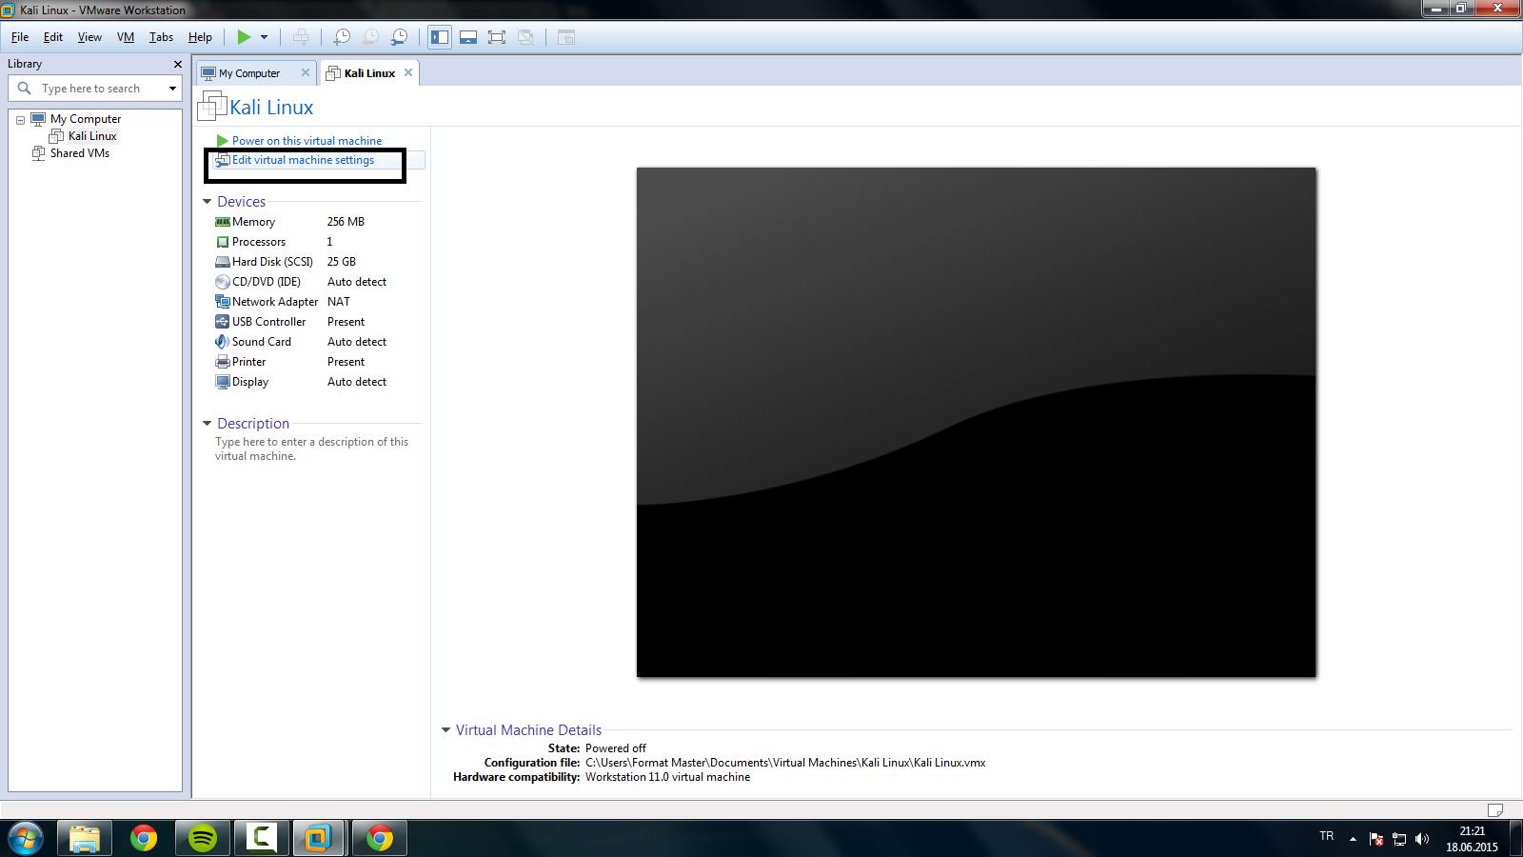This screenshot has width=1523, height=857.
Task: Open the File menu
Action: 20,37
